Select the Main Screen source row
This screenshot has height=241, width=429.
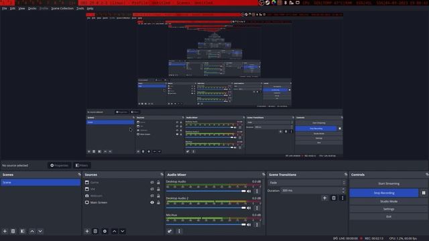coord(123,202)
